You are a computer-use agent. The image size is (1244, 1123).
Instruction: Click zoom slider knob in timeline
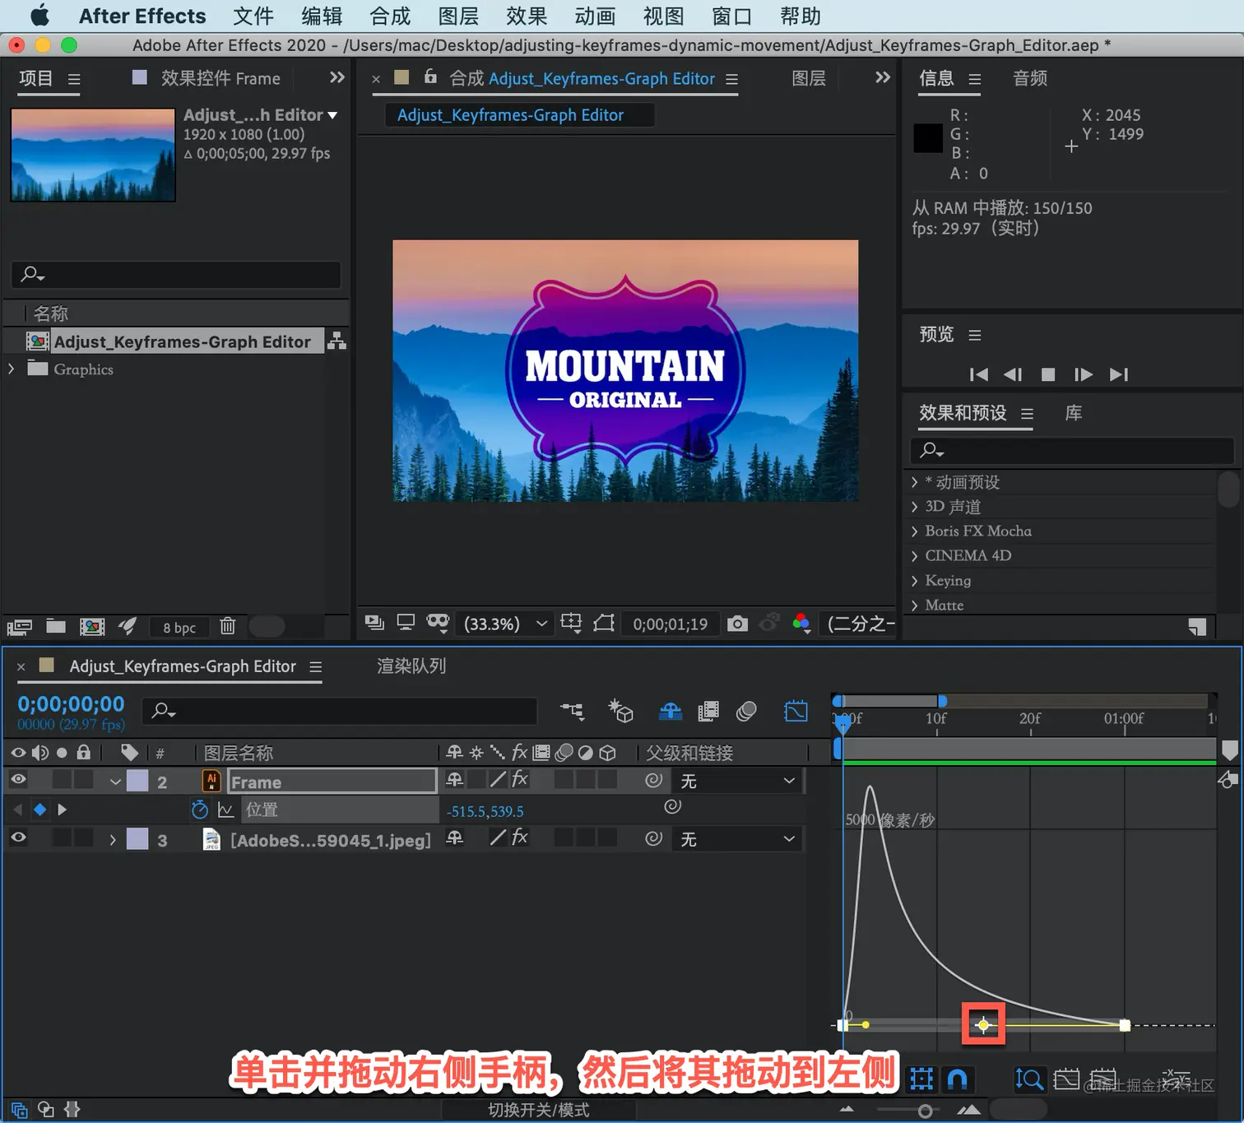tap(925, 1111)
